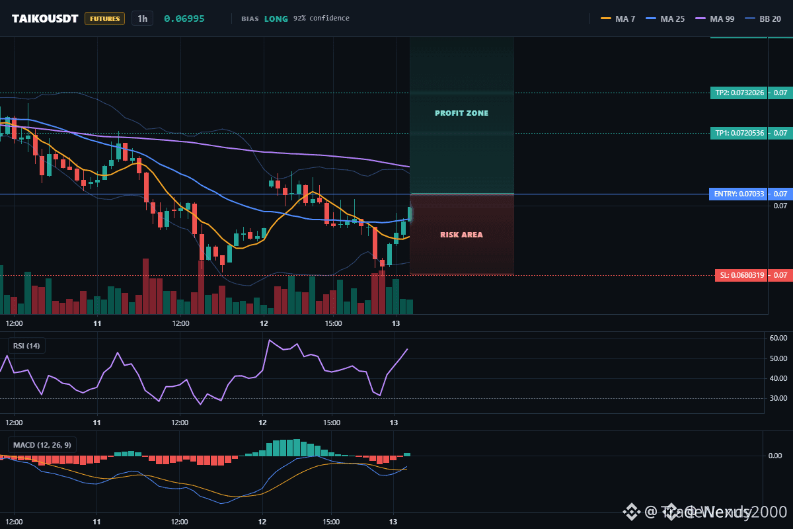Click the 0.00 MACD axis value
The height and width of the screenshot is (529, 793).
coord(776,456)
